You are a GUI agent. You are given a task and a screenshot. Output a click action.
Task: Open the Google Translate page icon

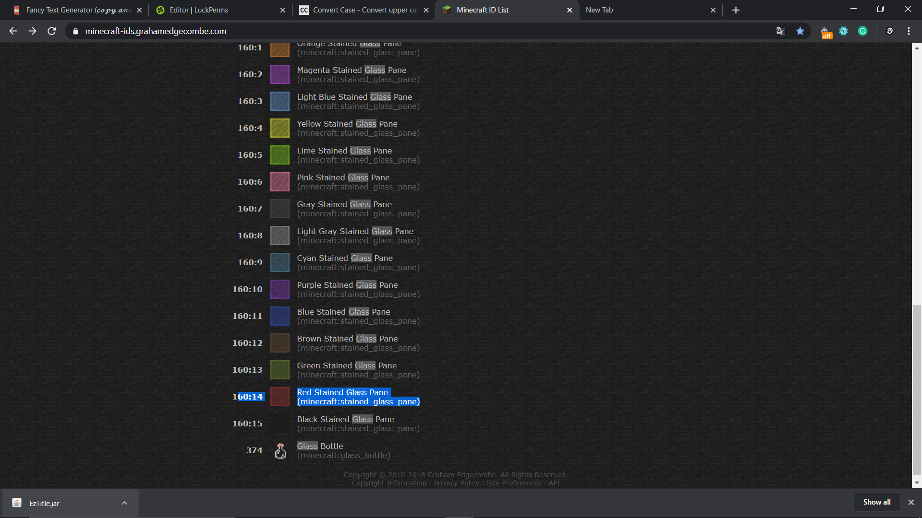coord(781,31)
